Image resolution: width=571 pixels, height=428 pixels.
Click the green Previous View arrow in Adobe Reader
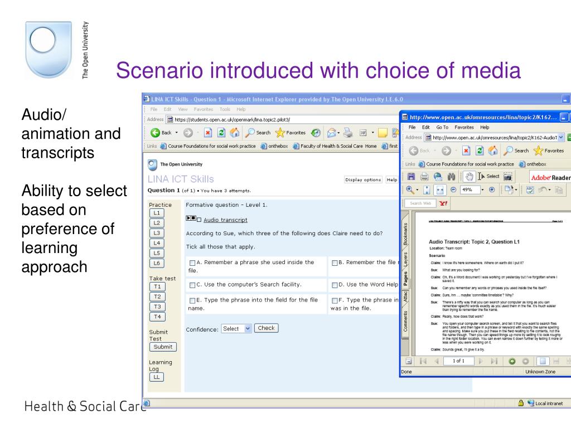tap(512, 361)
